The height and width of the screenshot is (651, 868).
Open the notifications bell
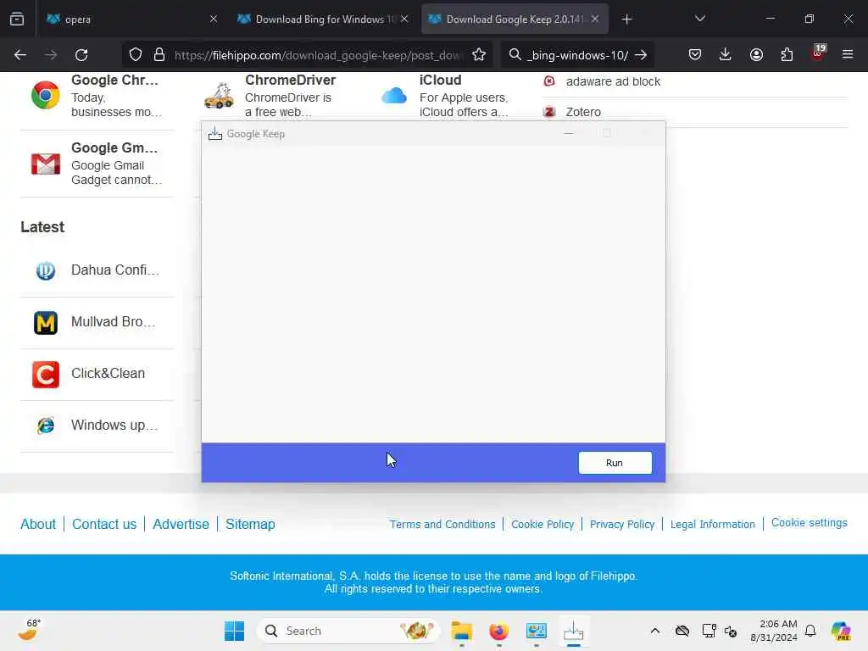pos(810,631)
